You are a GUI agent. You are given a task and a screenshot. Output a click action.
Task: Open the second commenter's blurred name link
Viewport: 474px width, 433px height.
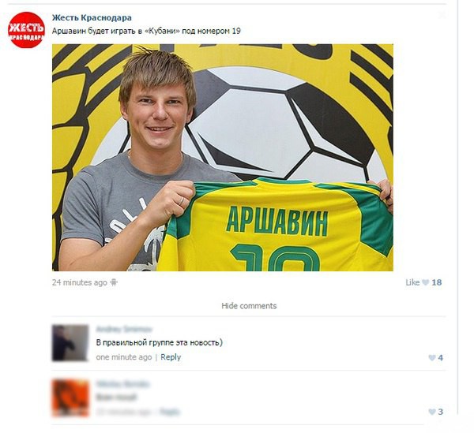(x=122, y=384)
